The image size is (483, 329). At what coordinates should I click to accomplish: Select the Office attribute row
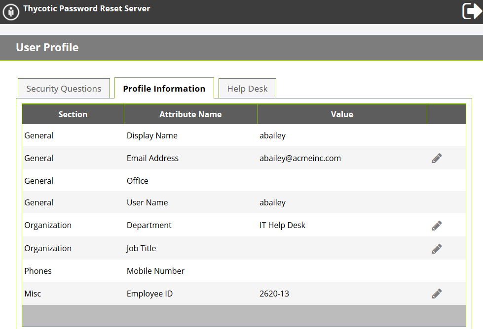(138, 181)
